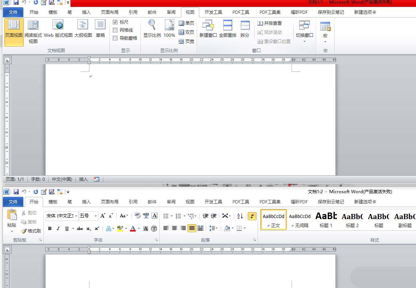Enable the Gridlines (网格线) checkbox
The image size is (416, 288).
[115, 30]
